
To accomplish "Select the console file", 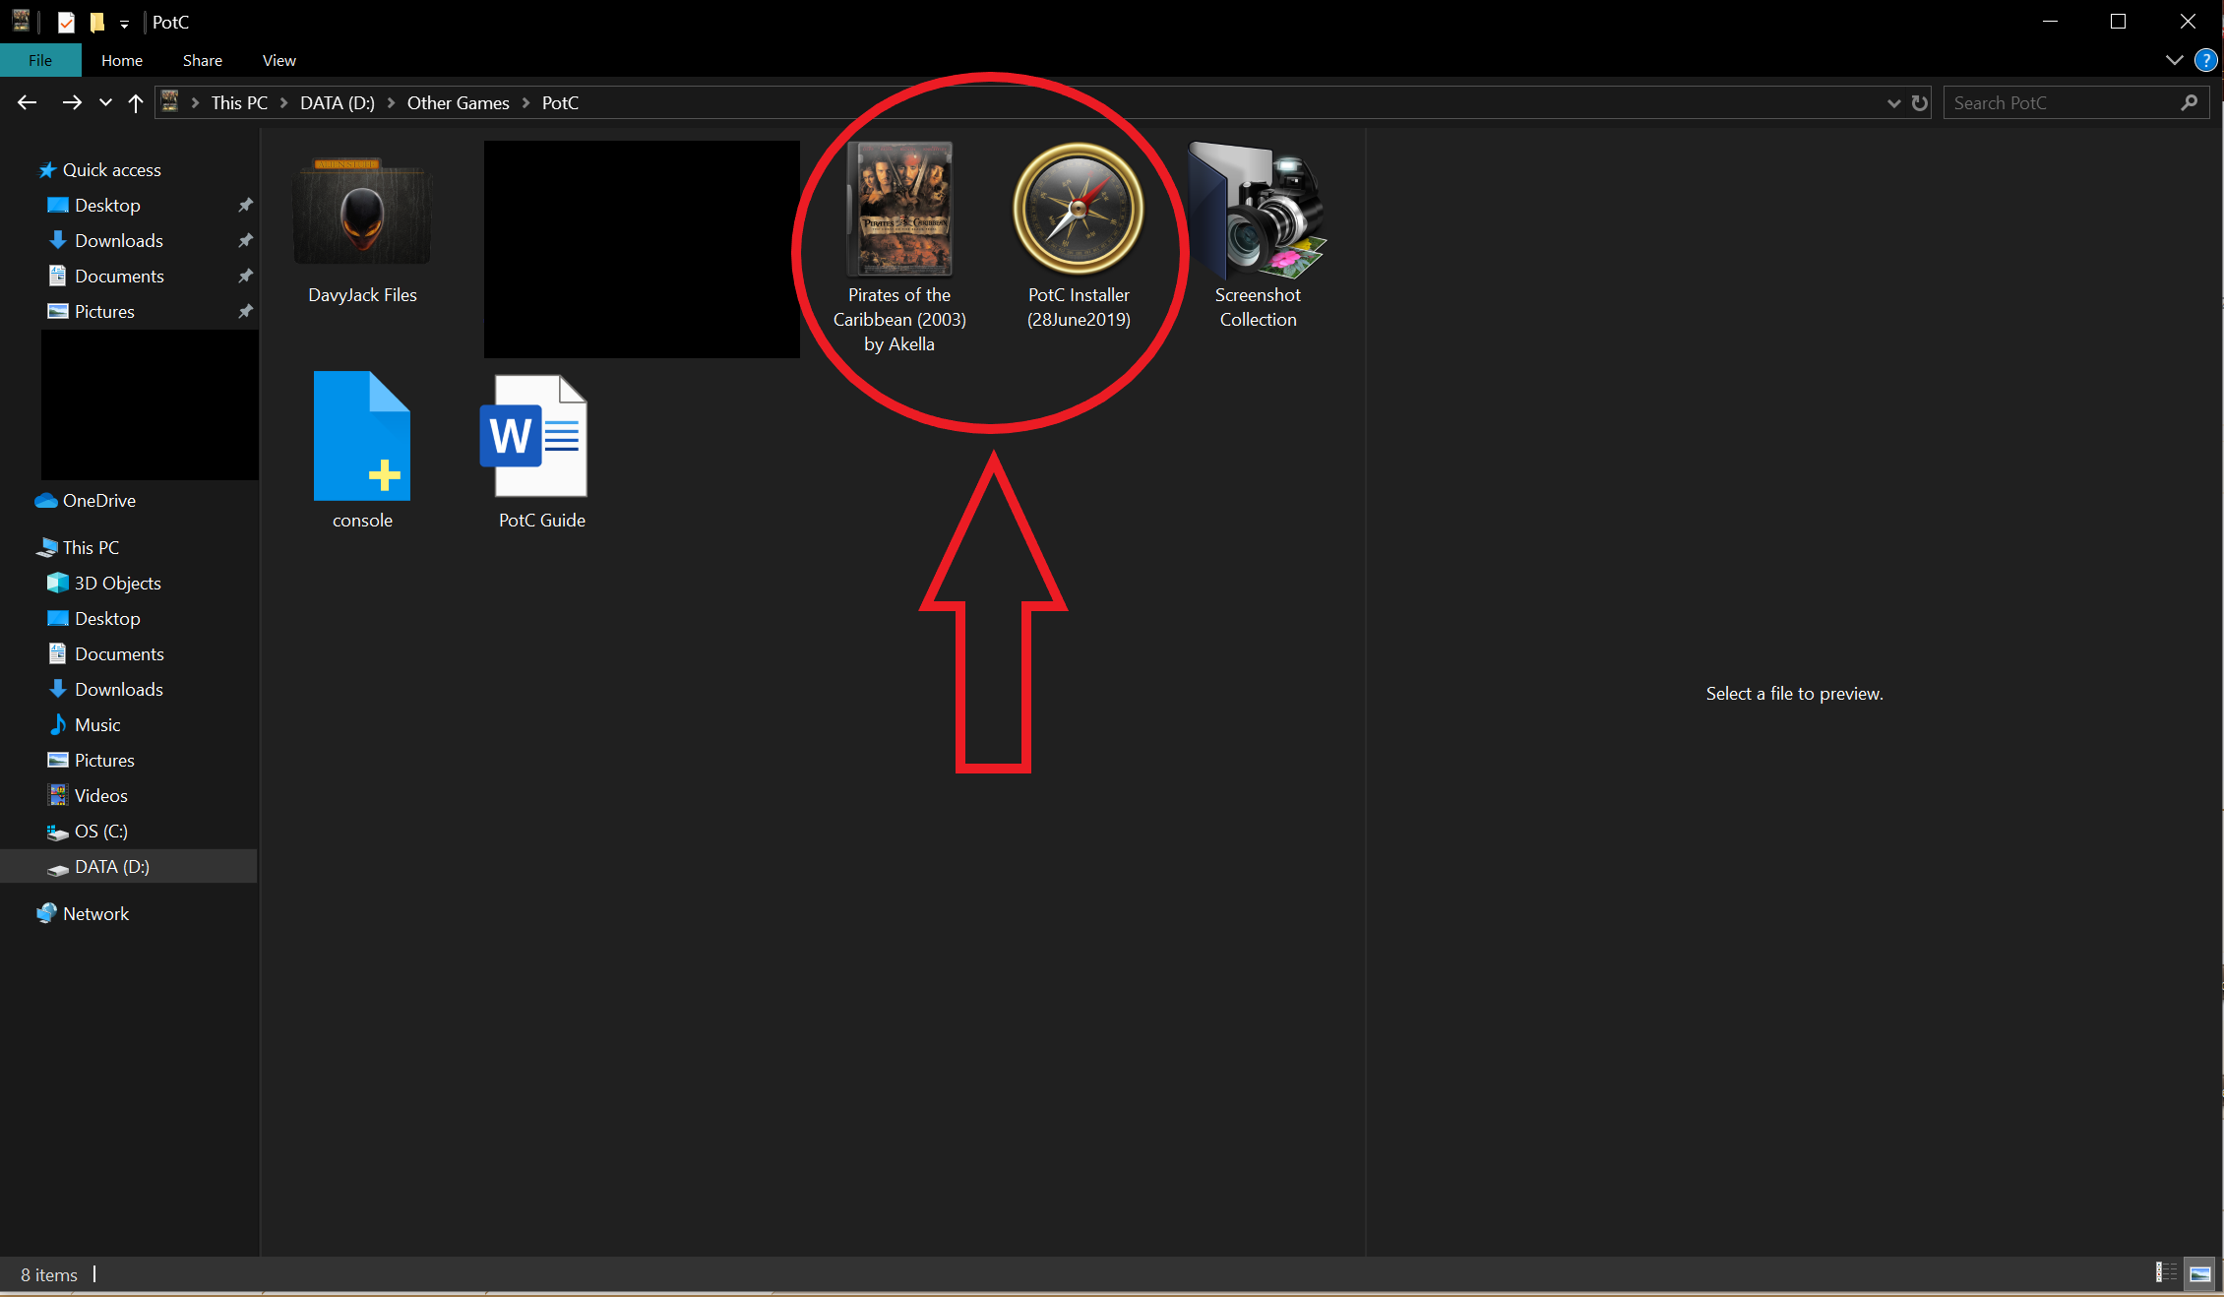I will pyautogui.click(x=362, y=451).
